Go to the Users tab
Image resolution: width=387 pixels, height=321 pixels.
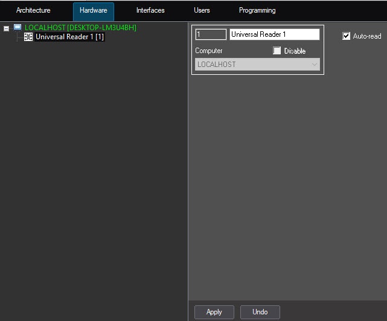202,10
